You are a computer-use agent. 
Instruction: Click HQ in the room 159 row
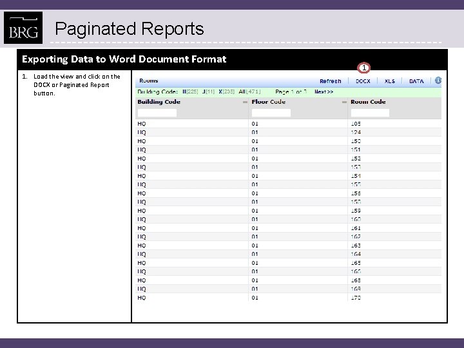tap(141, 211)
